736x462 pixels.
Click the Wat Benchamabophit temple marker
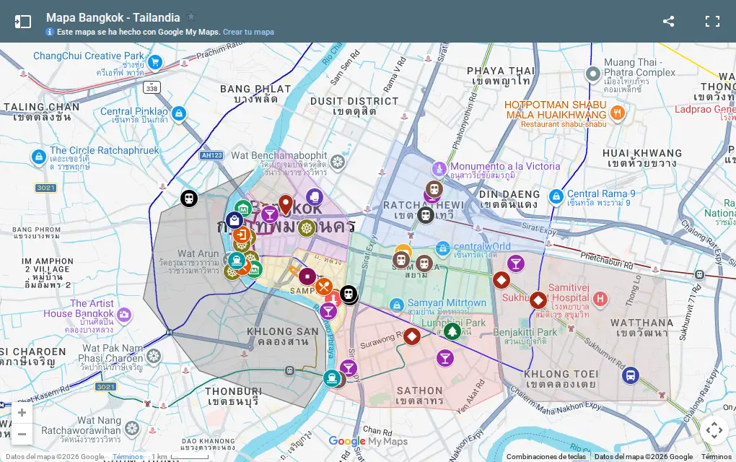tap(338, 162)
